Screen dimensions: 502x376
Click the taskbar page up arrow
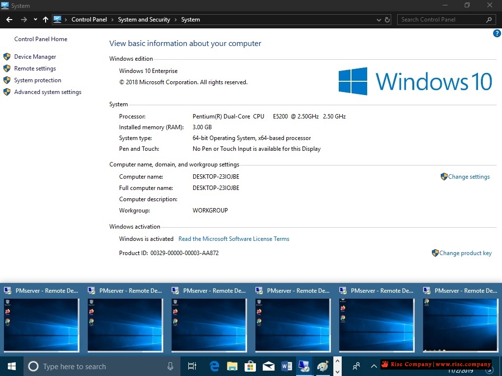[337, 361]
